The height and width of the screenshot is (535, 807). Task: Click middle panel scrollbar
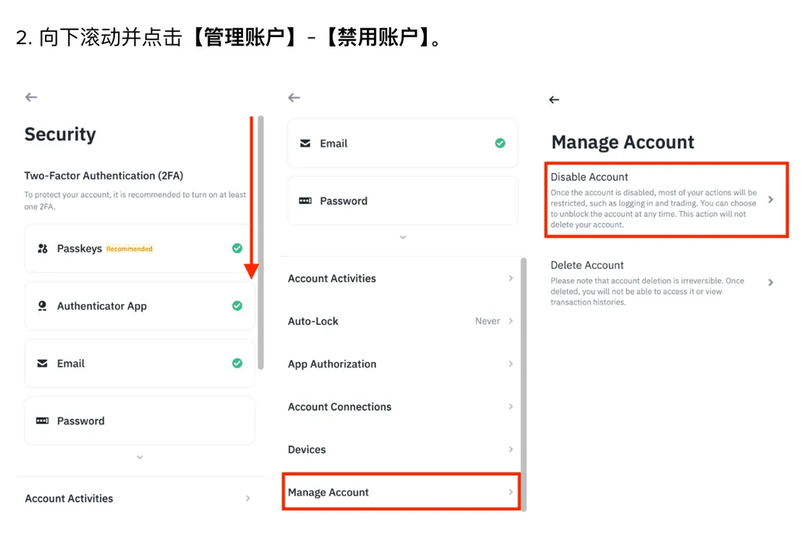tap(524, 385)
